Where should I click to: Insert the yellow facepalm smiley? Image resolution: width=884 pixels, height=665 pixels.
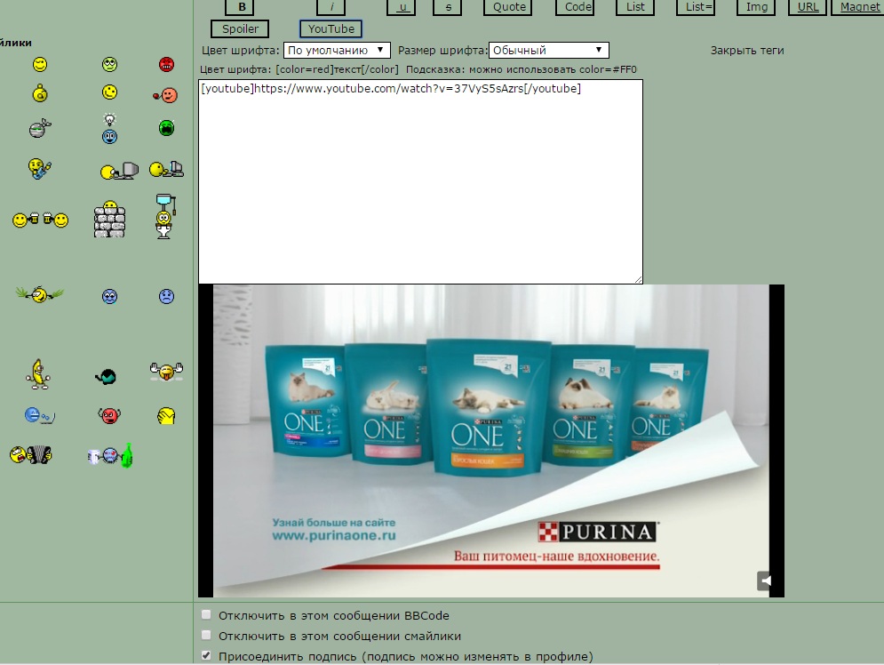pos(166,416)
